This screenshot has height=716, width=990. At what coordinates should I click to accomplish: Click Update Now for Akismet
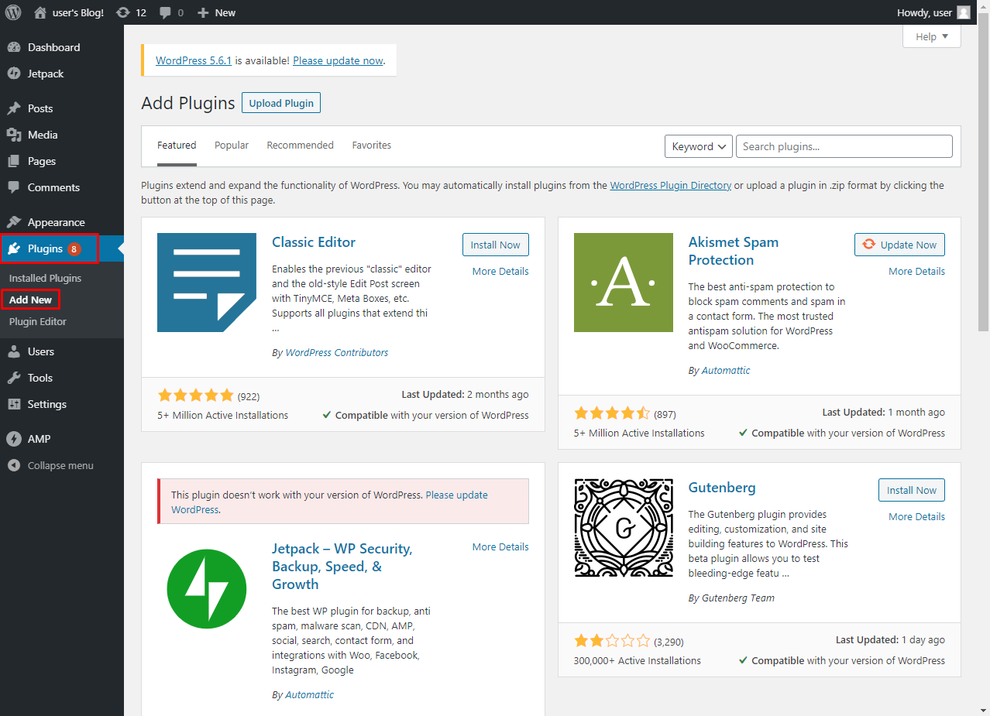click(899, 245)
